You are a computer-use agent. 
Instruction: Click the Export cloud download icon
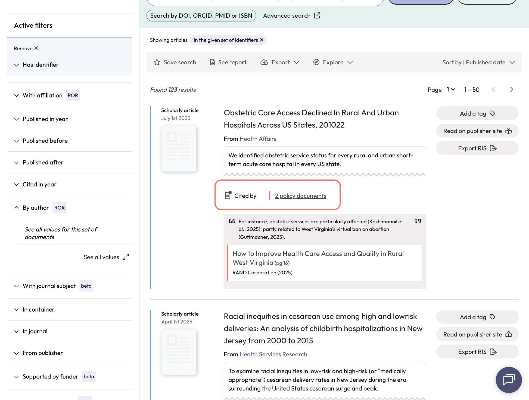point(264,62)
